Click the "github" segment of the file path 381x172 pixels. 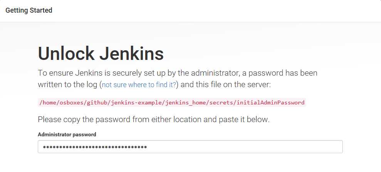(97, 103)
